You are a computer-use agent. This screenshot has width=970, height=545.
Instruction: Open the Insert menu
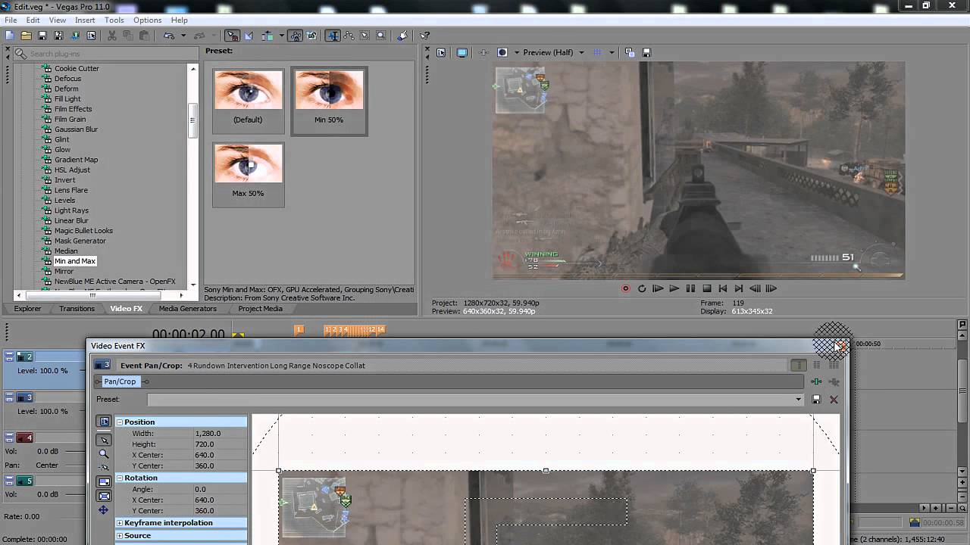point(85,20)
